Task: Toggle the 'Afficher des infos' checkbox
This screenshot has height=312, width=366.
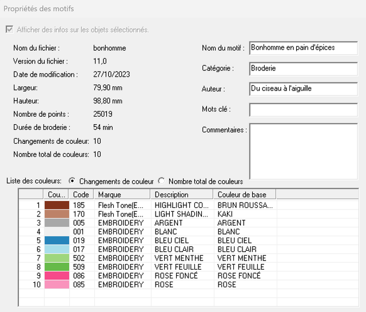Action: [9, 30]
